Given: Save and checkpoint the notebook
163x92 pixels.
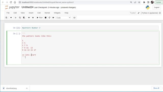Looking at the screenshot, I should coord(6,18).
